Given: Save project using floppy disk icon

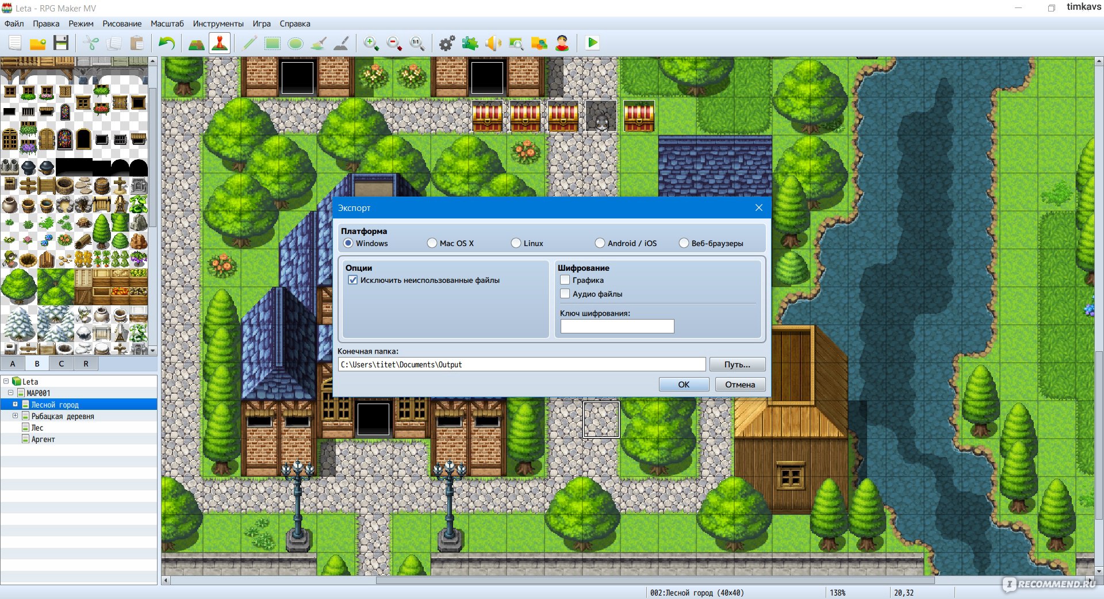Looking at the screenshot, I should 61,43.
